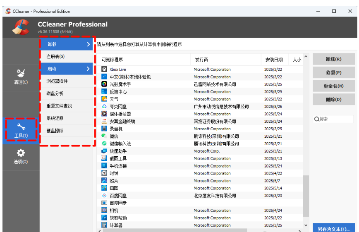This screenshot has width=359, height=232.
Task: Select the 获取帮助 app icon
Action: 104,218
